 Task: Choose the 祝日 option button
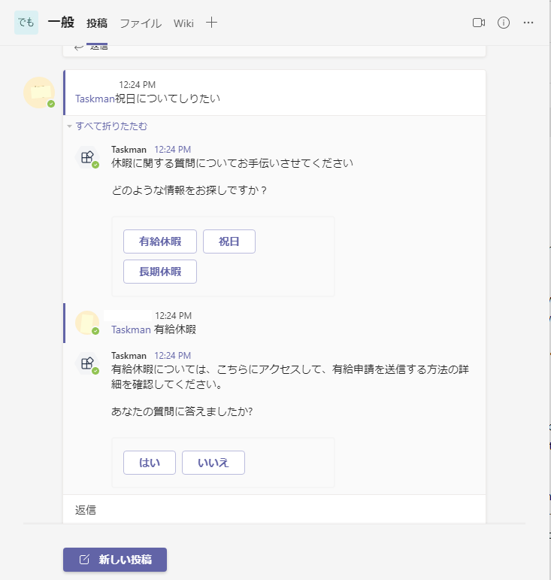point(229,241)
